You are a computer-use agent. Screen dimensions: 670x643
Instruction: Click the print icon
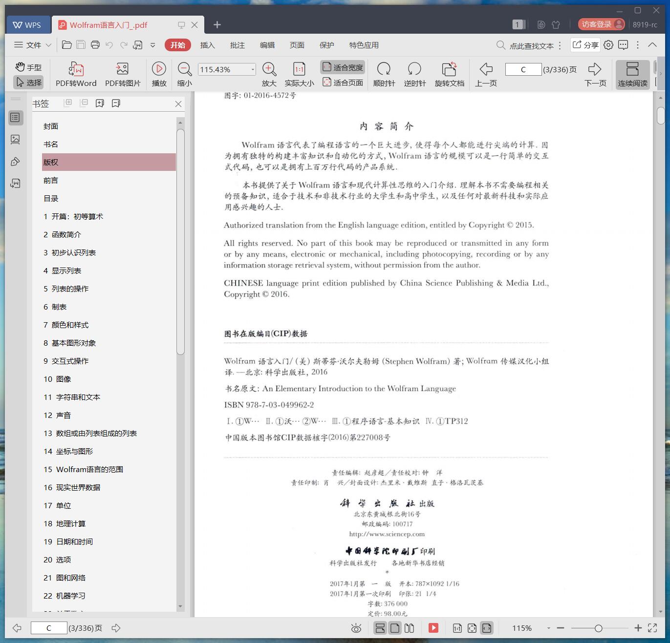[x=95, y=45]
